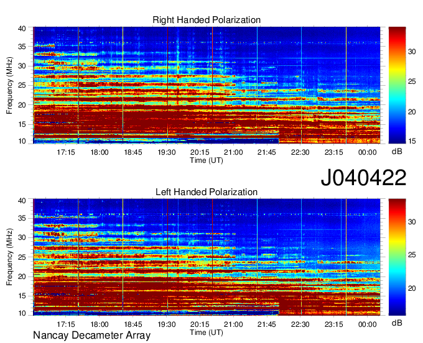423x343 pixels.
Task: Click the 30 tick beside the lower color bar
Action: 412,222
